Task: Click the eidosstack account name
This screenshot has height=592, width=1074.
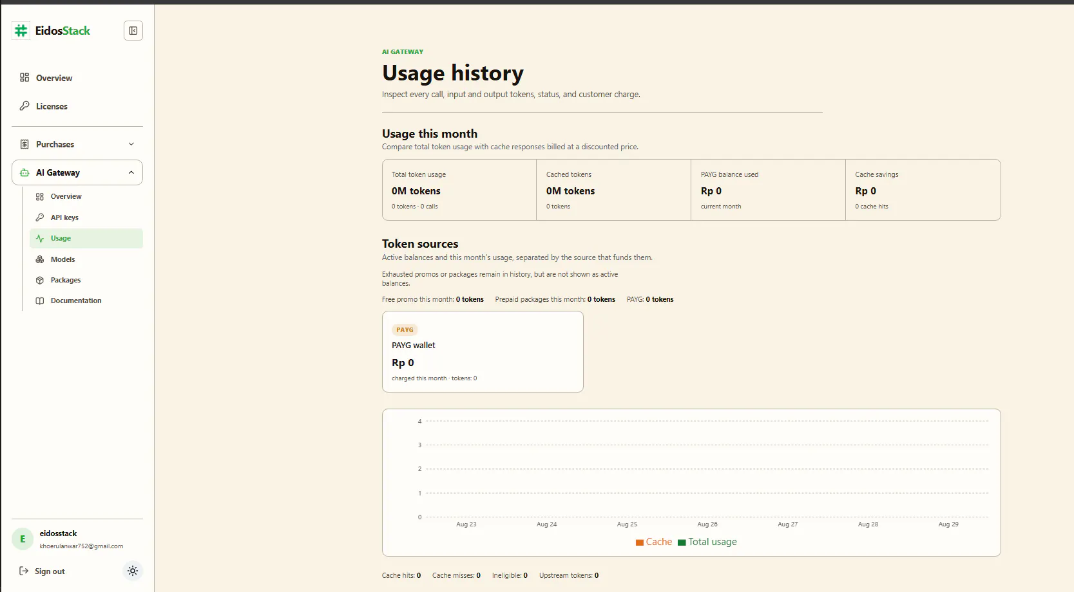Action: point(58,533)
